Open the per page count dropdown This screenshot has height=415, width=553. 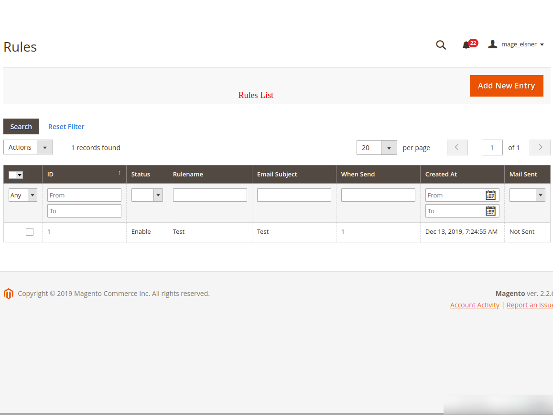(377, 148)
